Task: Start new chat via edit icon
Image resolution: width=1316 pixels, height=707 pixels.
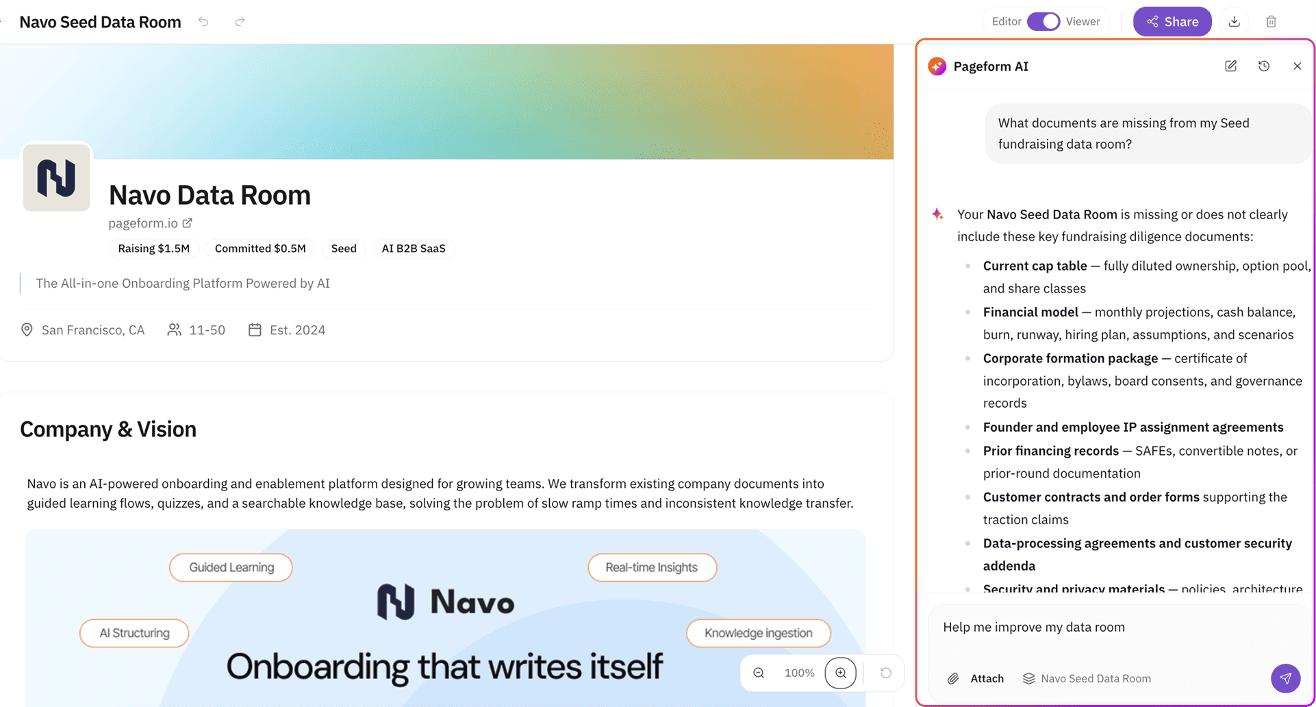Action: pyautogui.click(x=1230, y=66)
